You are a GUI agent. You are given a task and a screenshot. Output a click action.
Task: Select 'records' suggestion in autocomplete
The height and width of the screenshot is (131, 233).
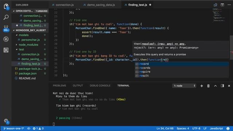(x=182, y=68)
